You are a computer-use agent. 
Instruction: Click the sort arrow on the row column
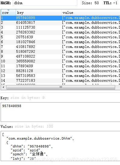[8, 10]
